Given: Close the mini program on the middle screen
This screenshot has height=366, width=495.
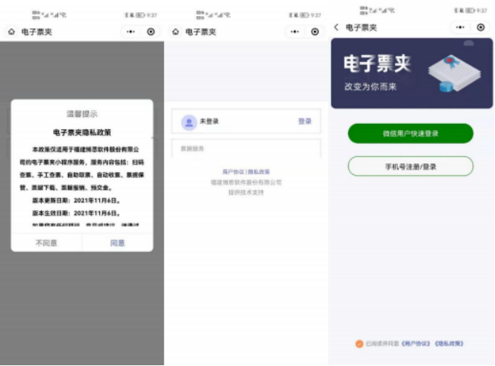Looking at the screenshot, I should click(x=315, y=32).
